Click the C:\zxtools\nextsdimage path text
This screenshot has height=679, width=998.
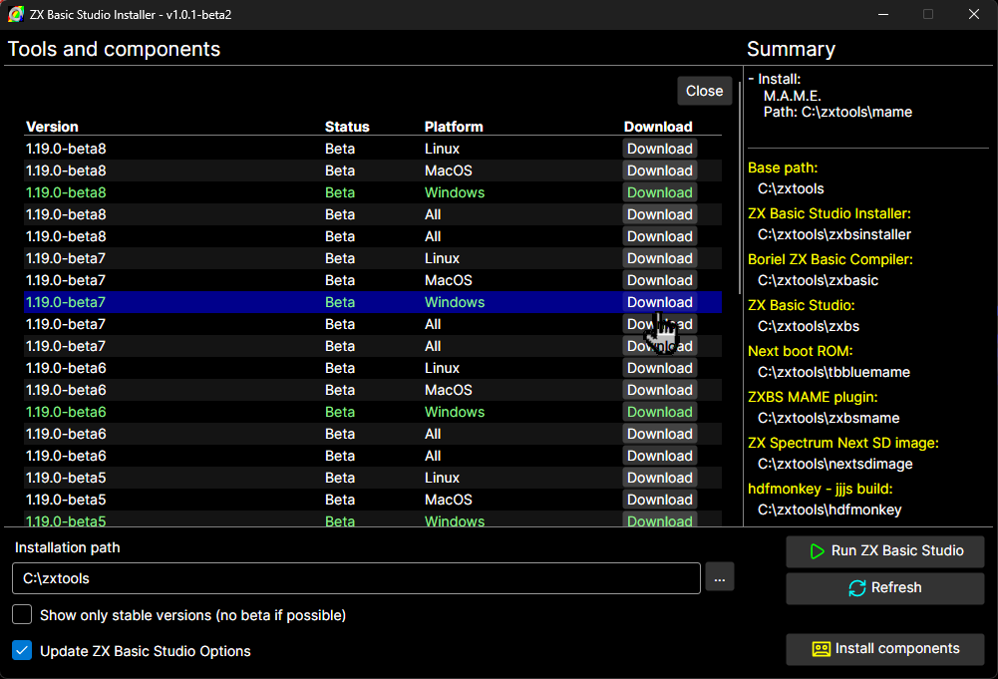pos(835,464)
